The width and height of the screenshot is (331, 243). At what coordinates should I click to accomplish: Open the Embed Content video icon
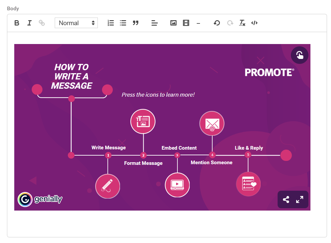click(x=177, y=185)
